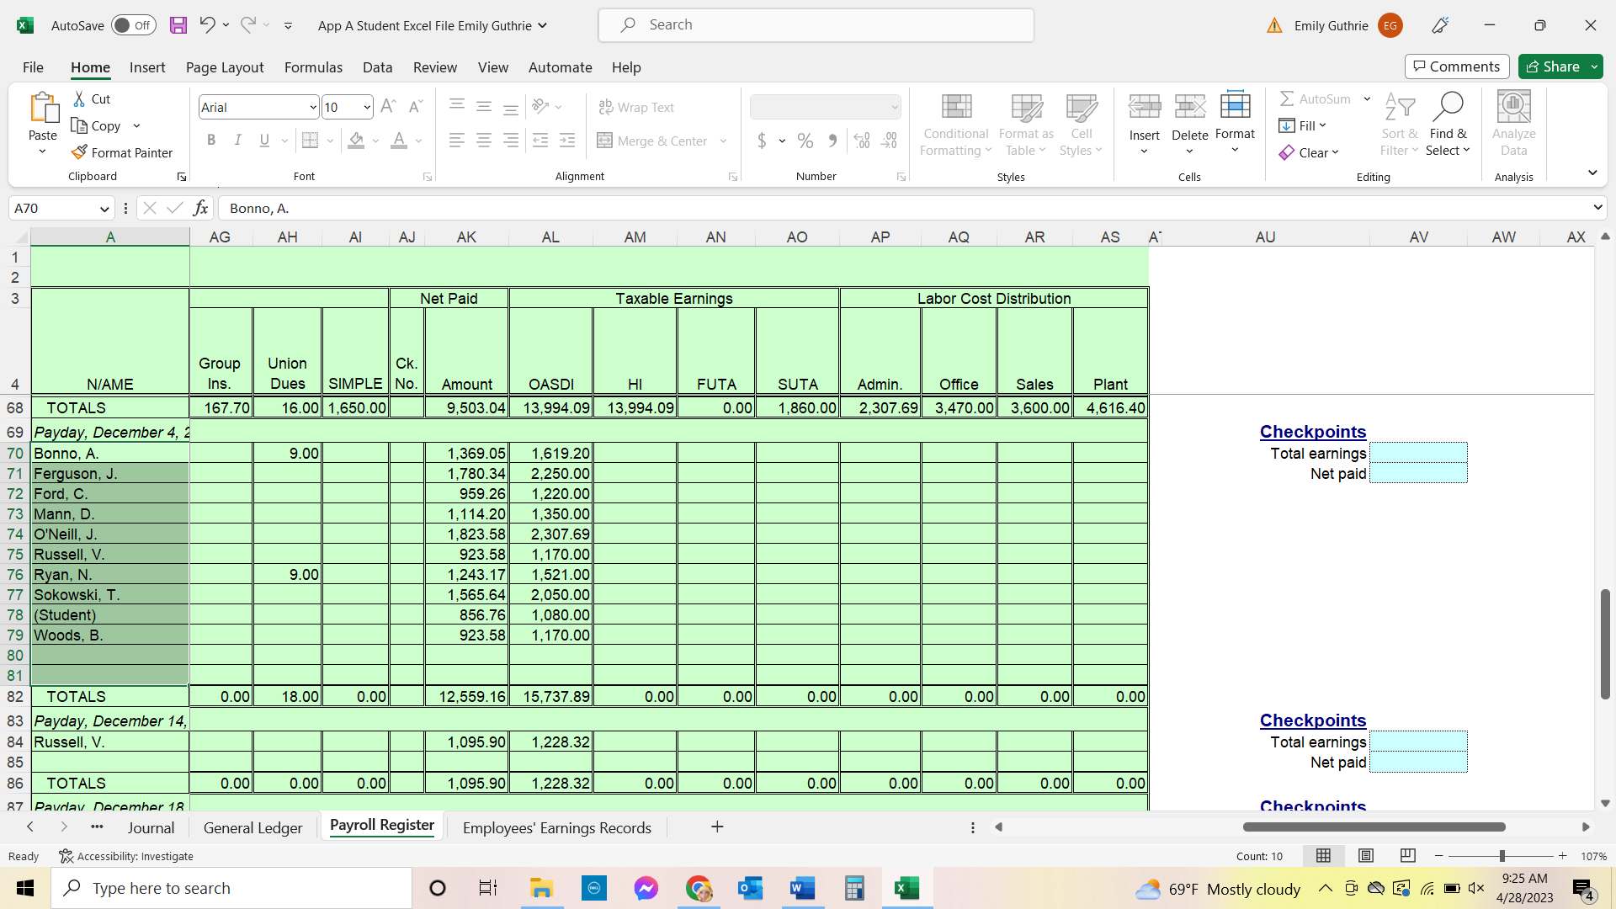Switch to Page Layout view in status bar

tap(1366, 856)
